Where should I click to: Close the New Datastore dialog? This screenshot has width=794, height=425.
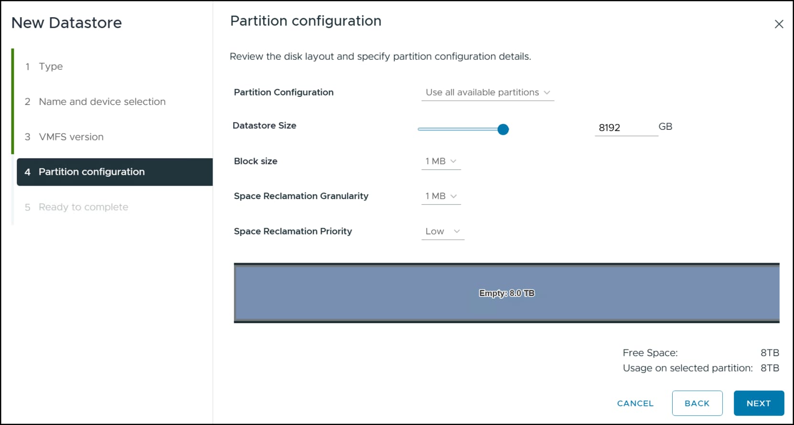coord(779,24)
